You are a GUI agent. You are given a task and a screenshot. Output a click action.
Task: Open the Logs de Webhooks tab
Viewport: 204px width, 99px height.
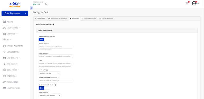(x=106, y=19)
